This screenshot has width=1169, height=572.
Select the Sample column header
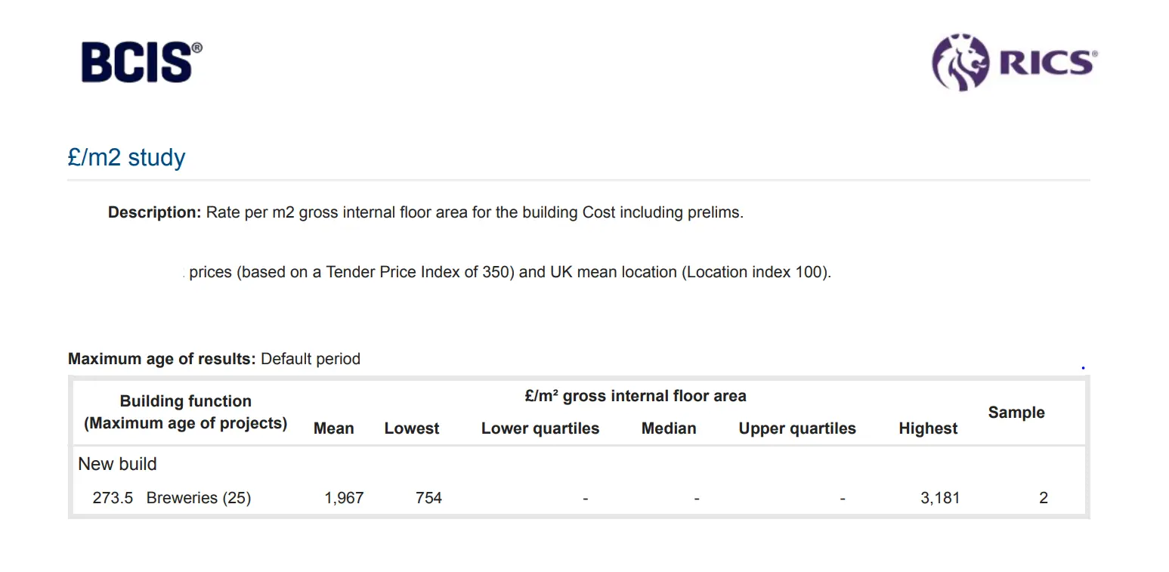1016,413
